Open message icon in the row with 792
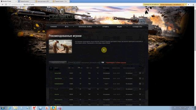 point(140,79)
